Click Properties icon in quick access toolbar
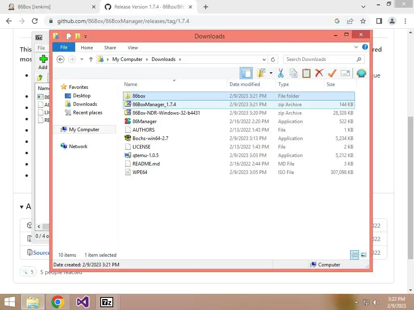Screen dimensions: 414x310 click(x=69, y=36)
